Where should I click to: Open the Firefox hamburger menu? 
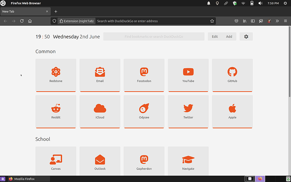286,21
